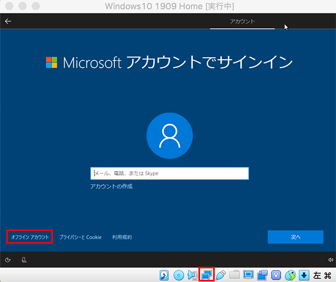Click the keyboard capture down-arrow icon
This screenshot has width=336, height=282.
tap(304, 275)
